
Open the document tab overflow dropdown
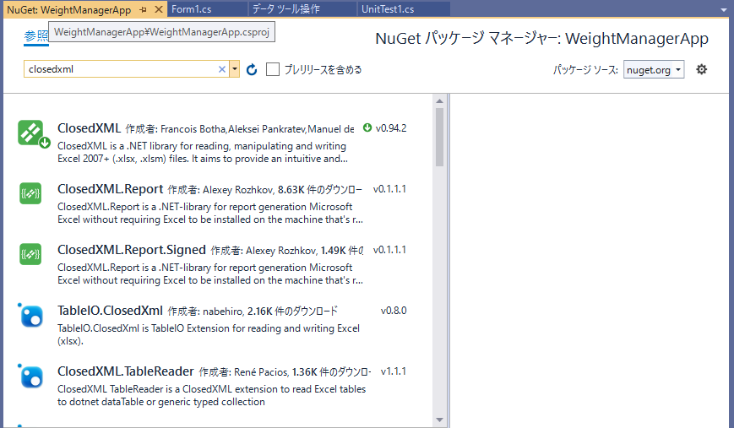(724, 10)
